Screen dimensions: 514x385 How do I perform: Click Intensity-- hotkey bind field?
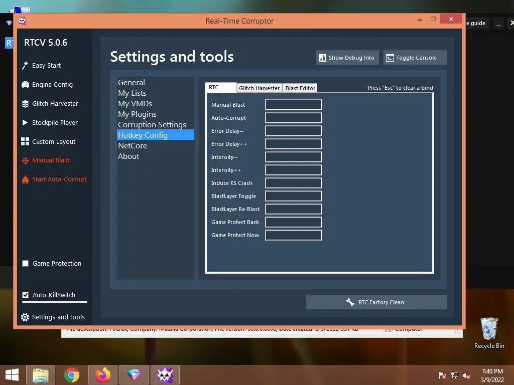click(293, 157)
